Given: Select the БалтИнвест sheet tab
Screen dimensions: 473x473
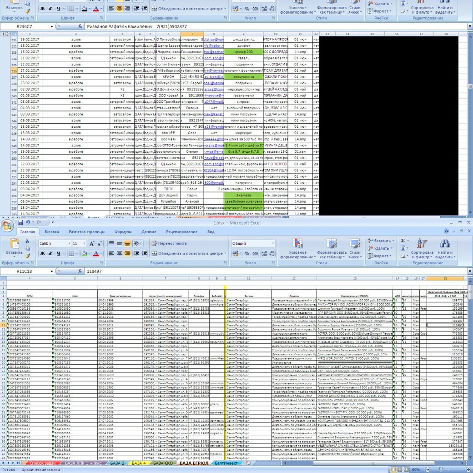Looking at the screenshot, I should [226, 463].
